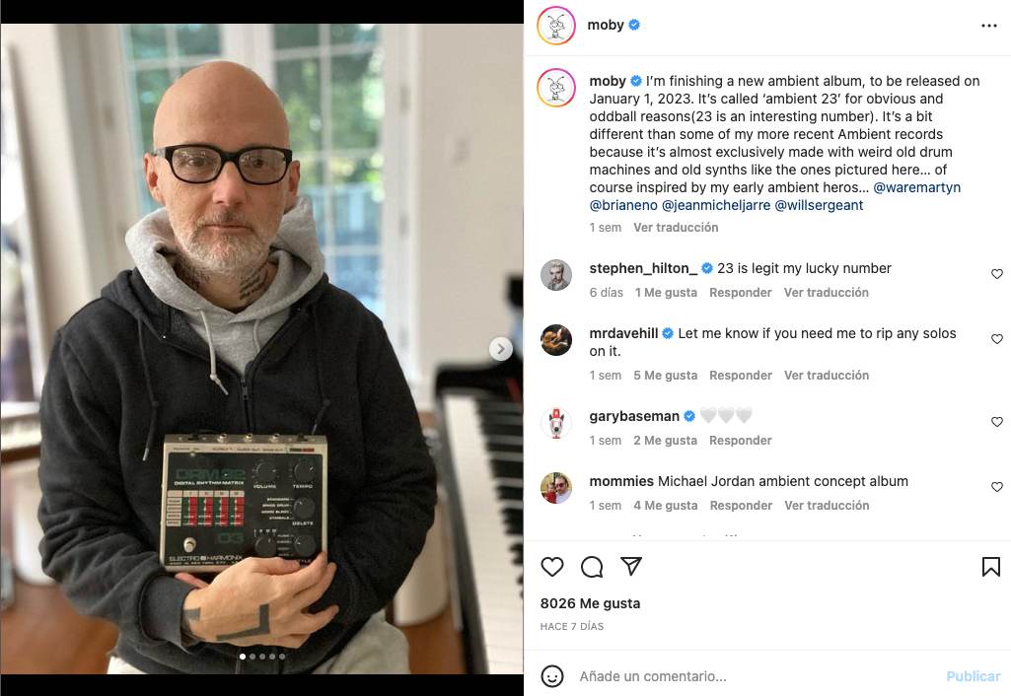This screenshot has height=696, width=1011.
Task: Reply to mrdavehill's comment
Action: [x=740, y=375]
